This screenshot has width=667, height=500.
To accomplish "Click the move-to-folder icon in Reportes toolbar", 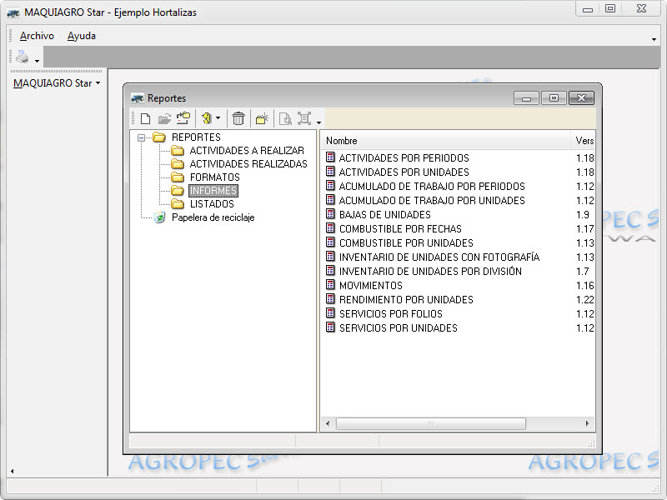I will [183, 118].
